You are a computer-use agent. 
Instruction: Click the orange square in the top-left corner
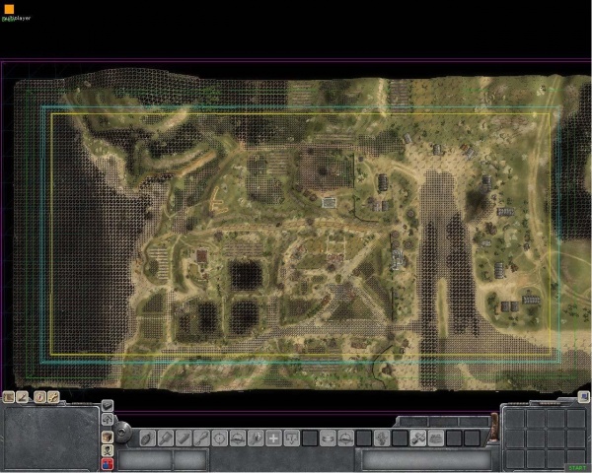(x=9, y=9)
